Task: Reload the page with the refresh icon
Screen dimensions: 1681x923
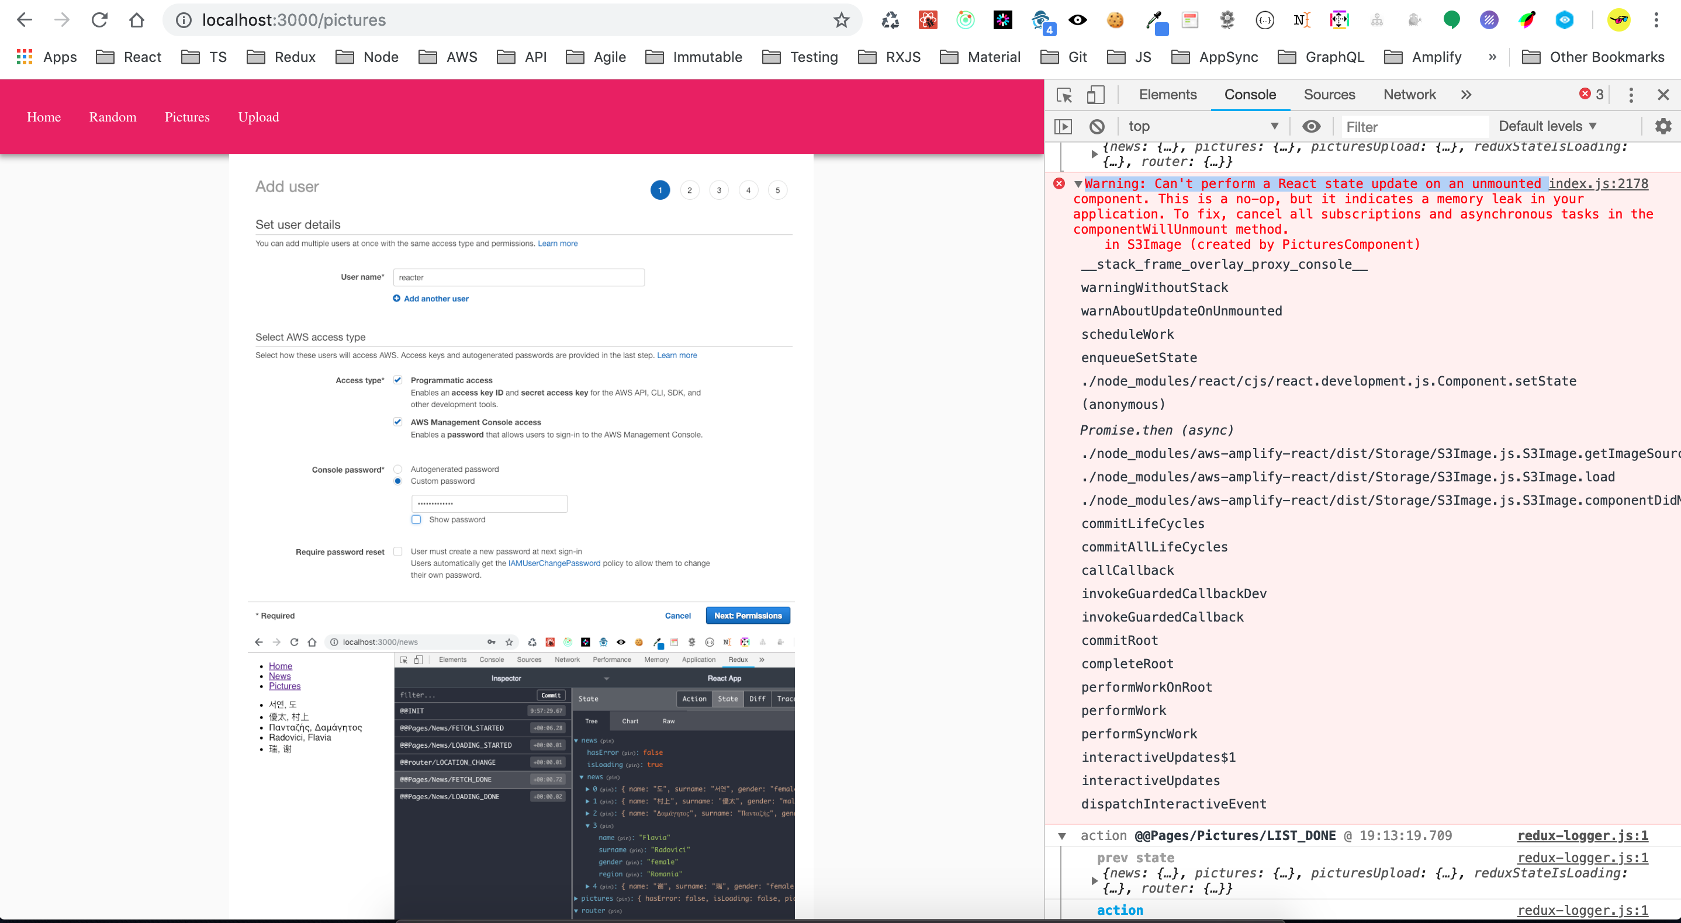Action: coord(99,20)
